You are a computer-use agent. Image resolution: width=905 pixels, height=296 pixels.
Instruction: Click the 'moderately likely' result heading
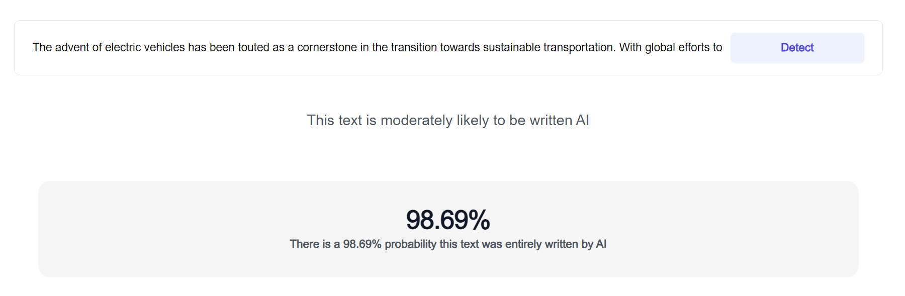pyautogui.click(x=448, y=121)
